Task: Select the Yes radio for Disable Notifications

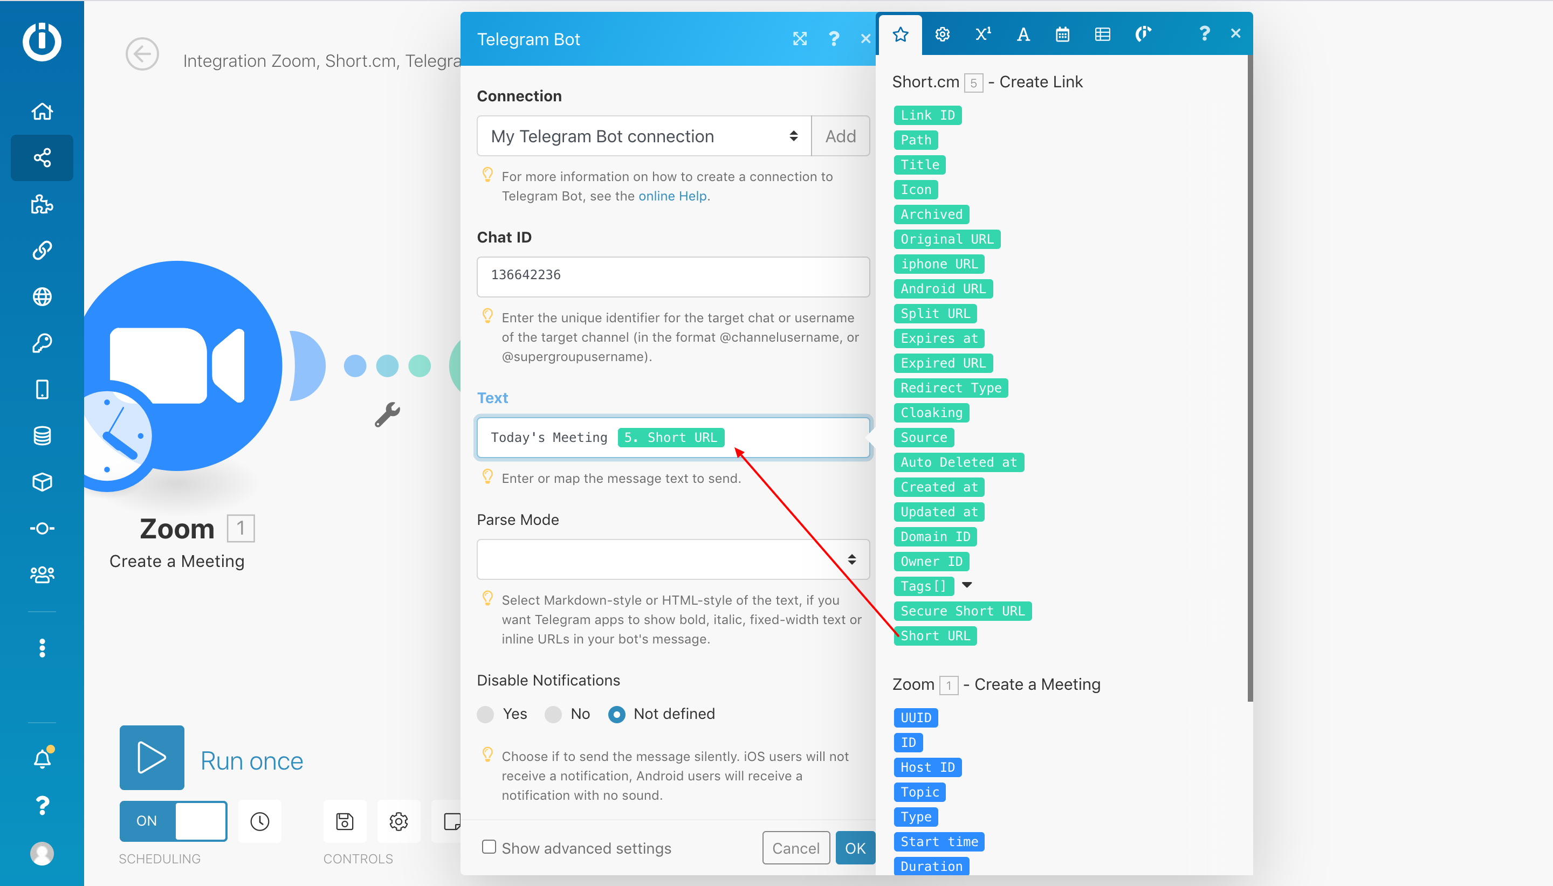Action: coord(485,714)
